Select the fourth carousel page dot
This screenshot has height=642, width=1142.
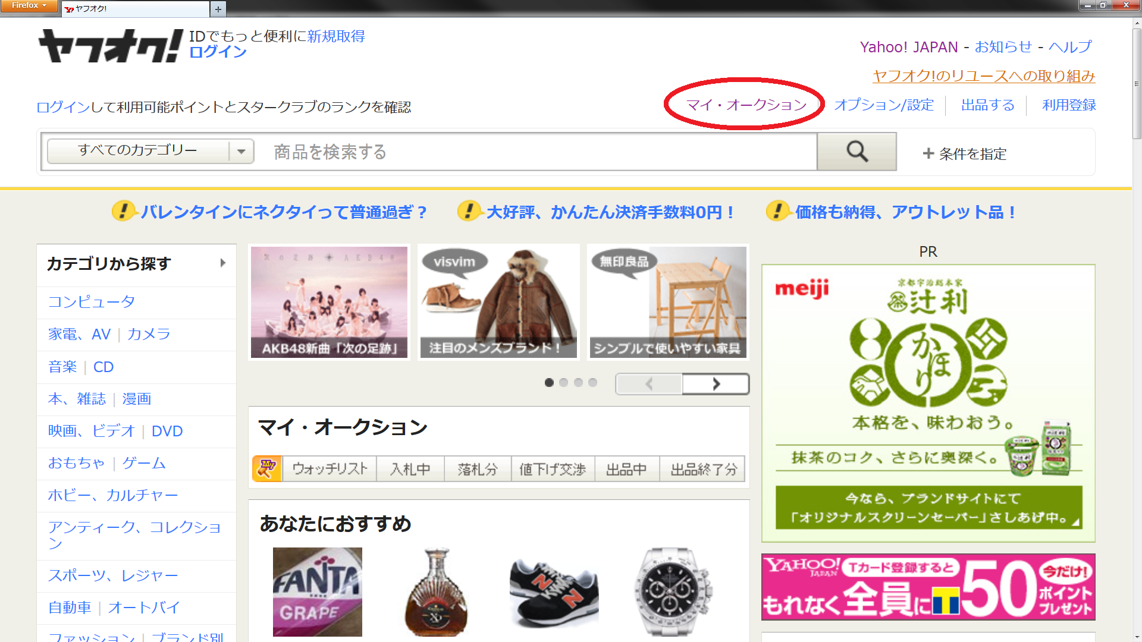(592, 382)
